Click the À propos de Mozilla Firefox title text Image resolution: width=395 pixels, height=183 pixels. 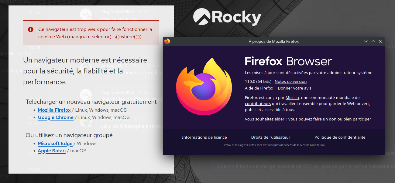(x=274, y=41)
